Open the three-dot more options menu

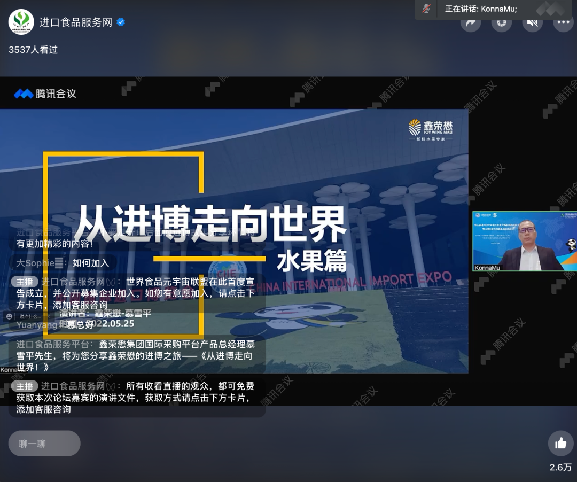click(564, 22)
